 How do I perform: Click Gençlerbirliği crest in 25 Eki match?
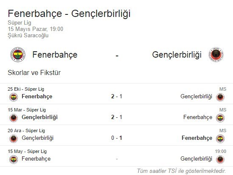(220, 97)
